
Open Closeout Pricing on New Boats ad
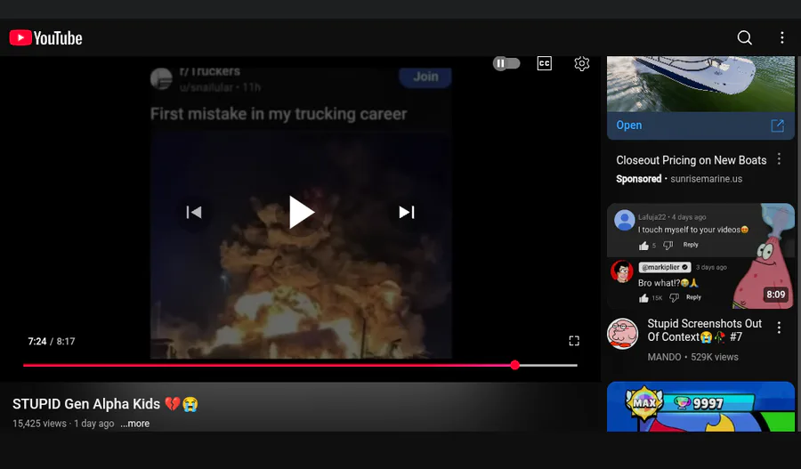point(692,160)
